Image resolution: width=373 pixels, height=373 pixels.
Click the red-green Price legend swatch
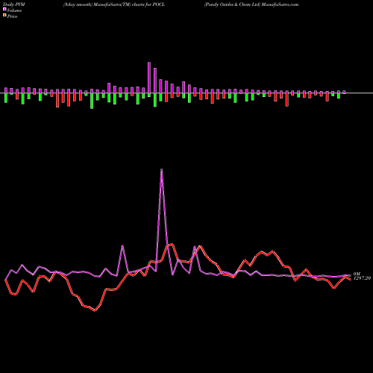(4, 16)
